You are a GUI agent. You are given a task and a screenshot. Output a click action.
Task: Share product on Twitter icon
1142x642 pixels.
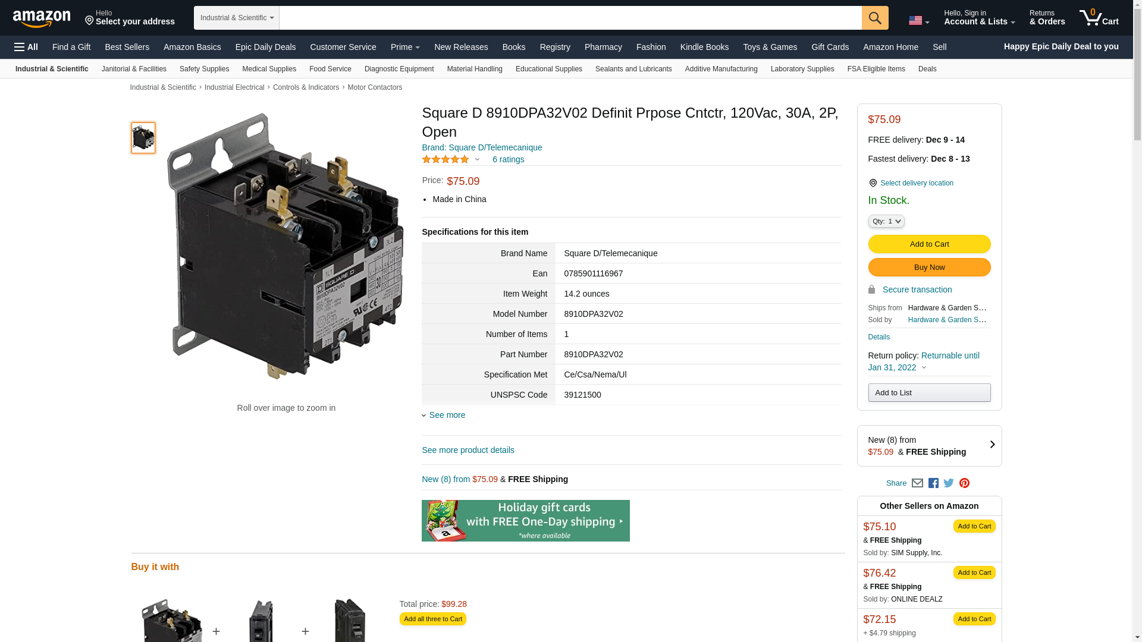coord(949,483)
